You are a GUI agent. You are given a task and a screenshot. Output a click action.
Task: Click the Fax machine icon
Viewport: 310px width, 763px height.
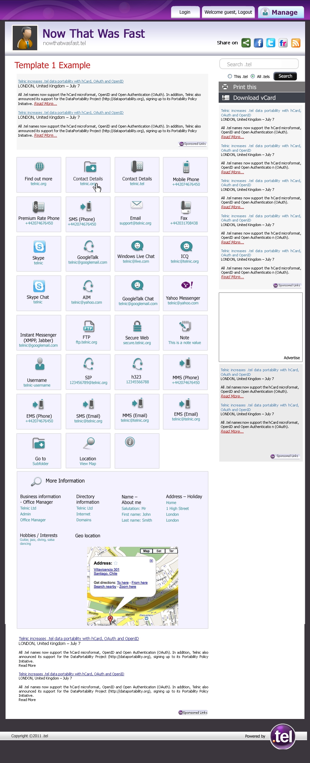click(x=186, y=207)
